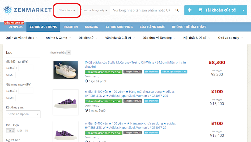
Task: Open the Y! Auctions store dropdown
Action: [x=67, y=10]
